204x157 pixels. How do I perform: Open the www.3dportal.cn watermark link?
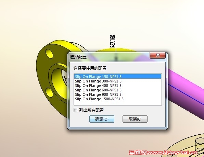click(x=173, y=152)
